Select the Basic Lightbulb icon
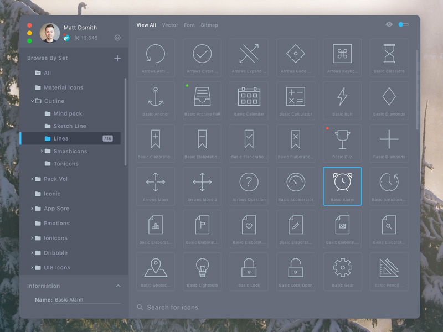 coord(202,271)
